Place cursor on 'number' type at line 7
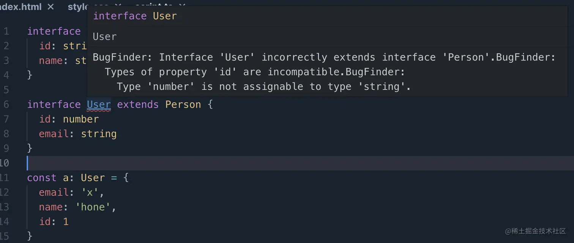 coord(81,119)
